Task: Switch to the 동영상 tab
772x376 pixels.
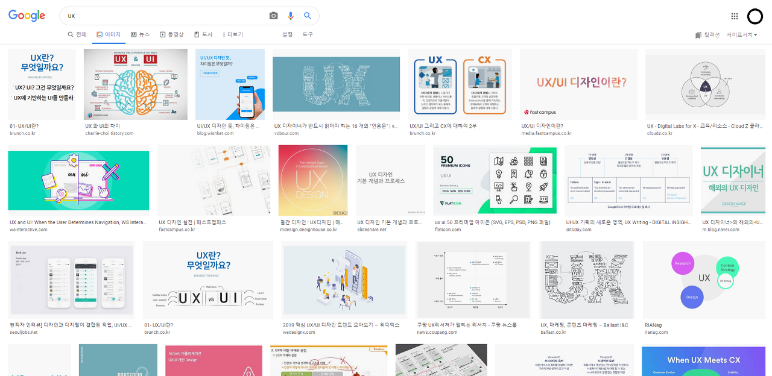Action: point(171,34)
